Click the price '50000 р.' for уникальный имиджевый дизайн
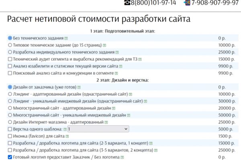241x160 pixels. pyautogui.click(x=227, y=115)
